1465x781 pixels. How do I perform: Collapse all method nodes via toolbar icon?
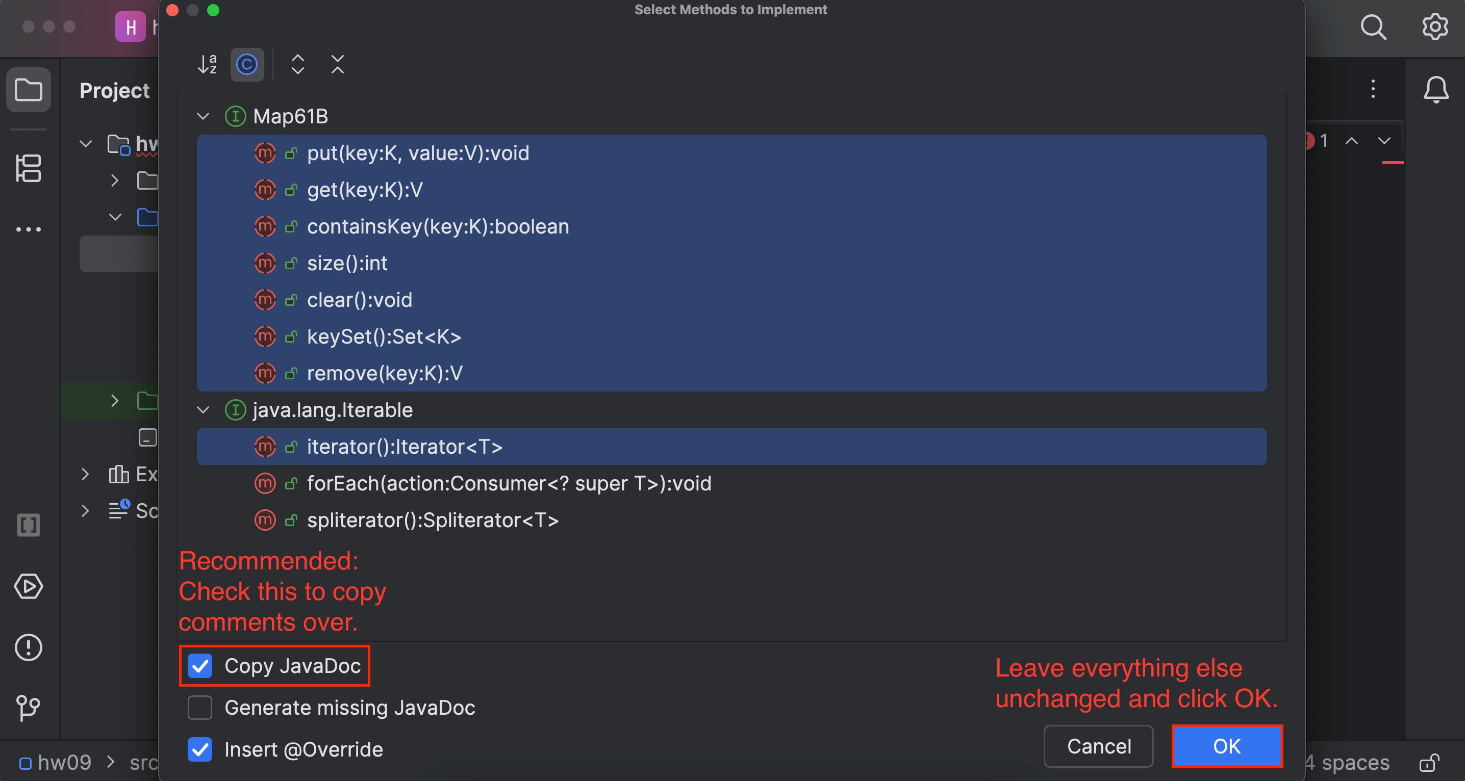coord(337,65)
